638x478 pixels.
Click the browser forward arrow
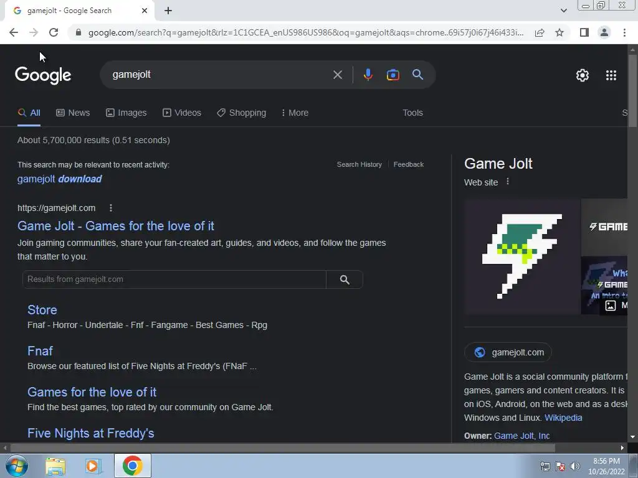tap(34, 32)
